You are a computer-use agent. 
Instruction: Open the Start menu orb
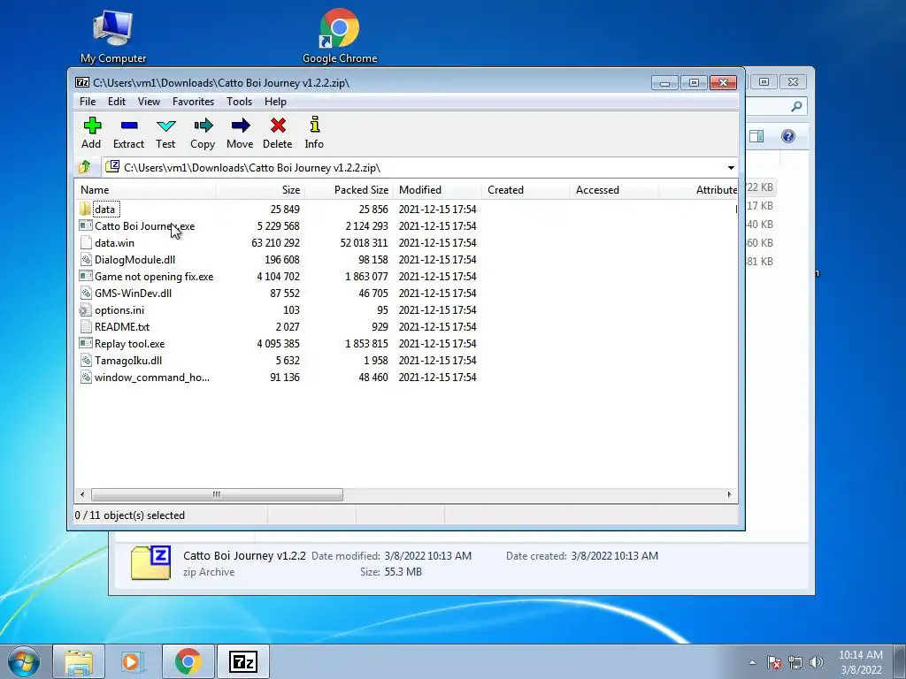(24, 661)
